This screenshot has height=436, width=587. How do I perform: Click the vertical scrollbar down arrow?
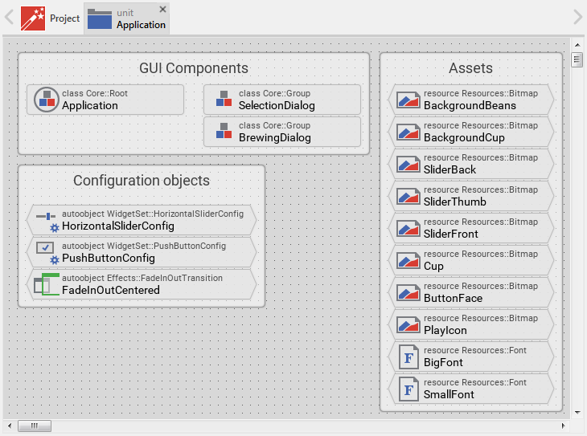coord(577,412)
